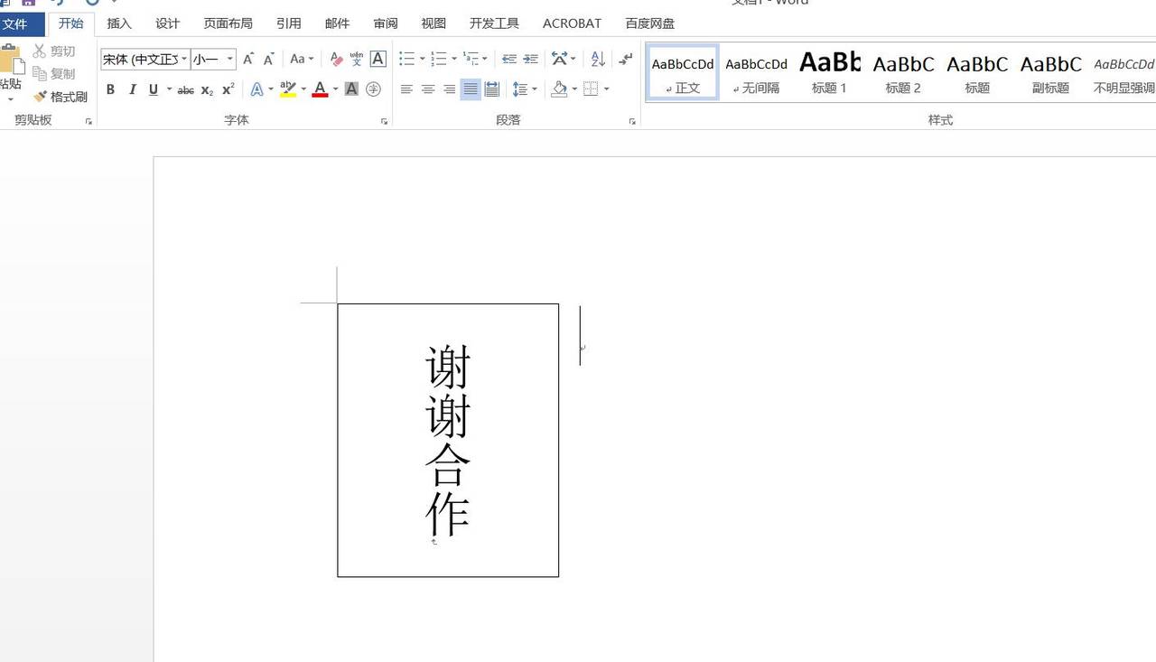Open the font size dropdown

228,58
